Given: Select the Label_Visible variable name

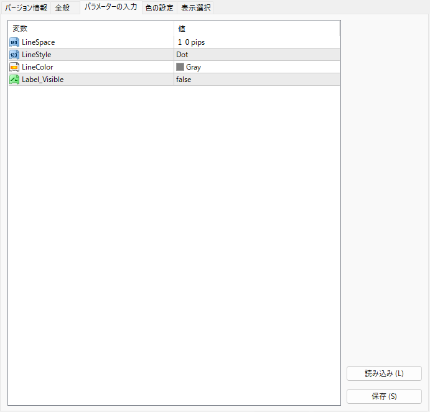Looking at the screenshot, I should coord(43,80).
